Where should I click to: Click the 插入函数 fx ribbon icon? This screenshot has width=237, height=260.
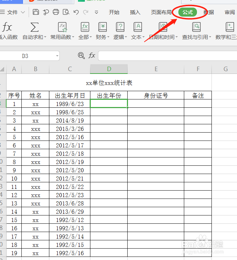click(x=7, y=27)
